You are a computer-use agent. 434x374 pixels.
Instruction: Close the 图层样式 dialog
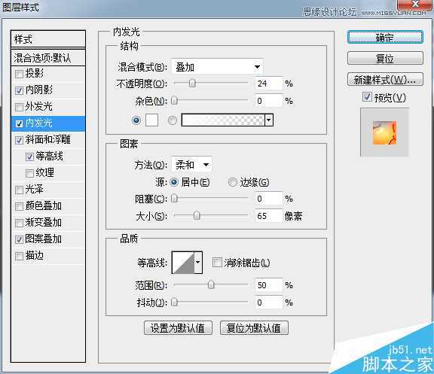[x=415, y=5]
